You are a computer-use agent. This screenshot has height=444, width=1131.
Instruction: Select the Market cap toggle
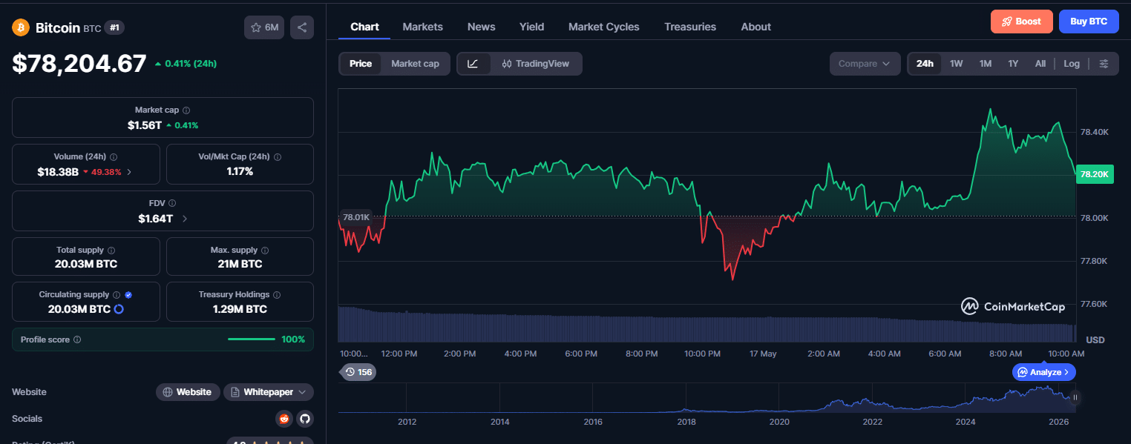(415, 64)
